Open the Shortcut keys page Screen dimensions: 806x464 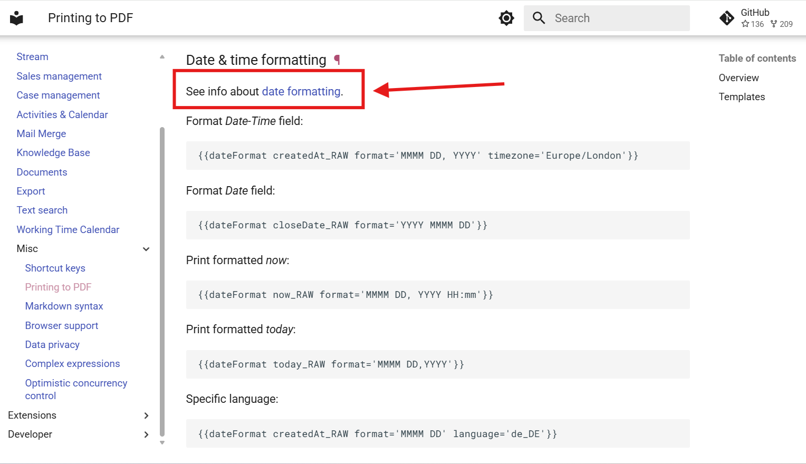tap(55, 268)
